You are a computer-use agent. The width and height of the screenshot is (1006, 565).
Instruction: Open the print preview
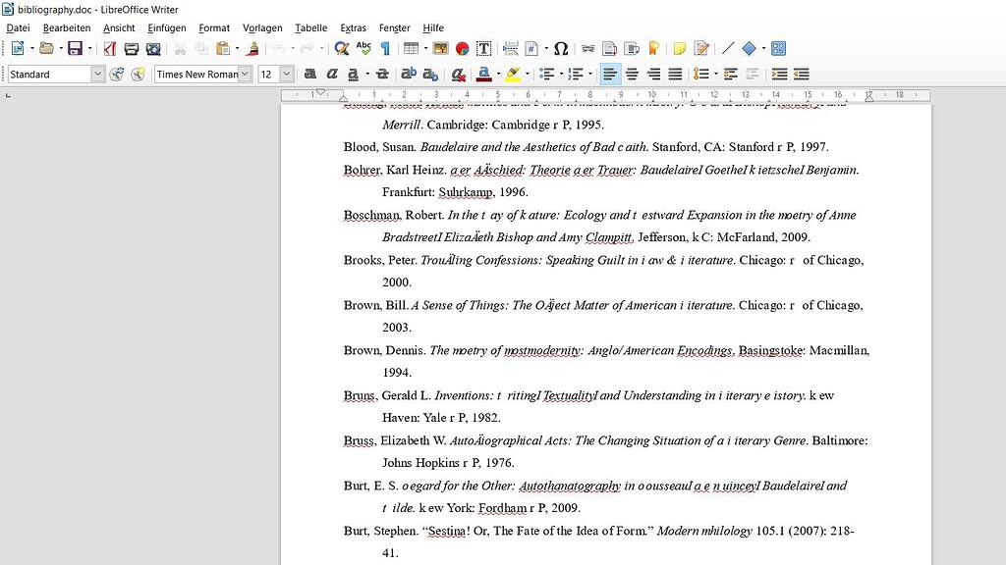152,47
